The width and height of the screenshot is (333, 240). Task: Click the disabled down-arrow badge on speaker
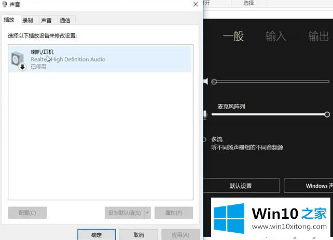click(x=22, y=67)
